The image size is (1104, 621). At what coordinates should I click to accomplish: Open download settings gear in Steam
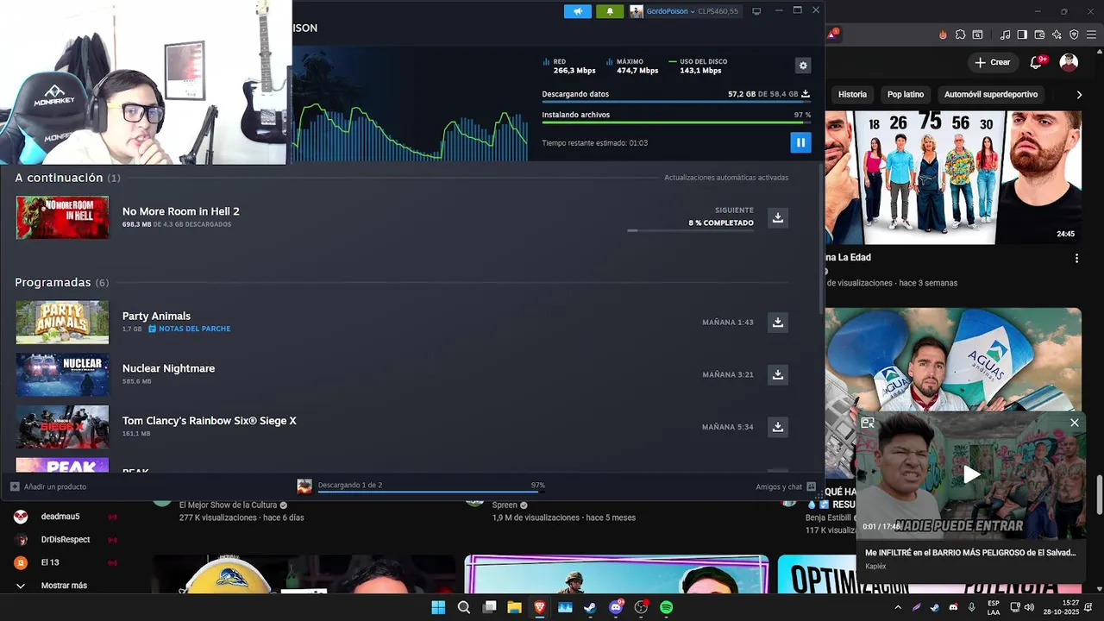[x=803, y=66]
